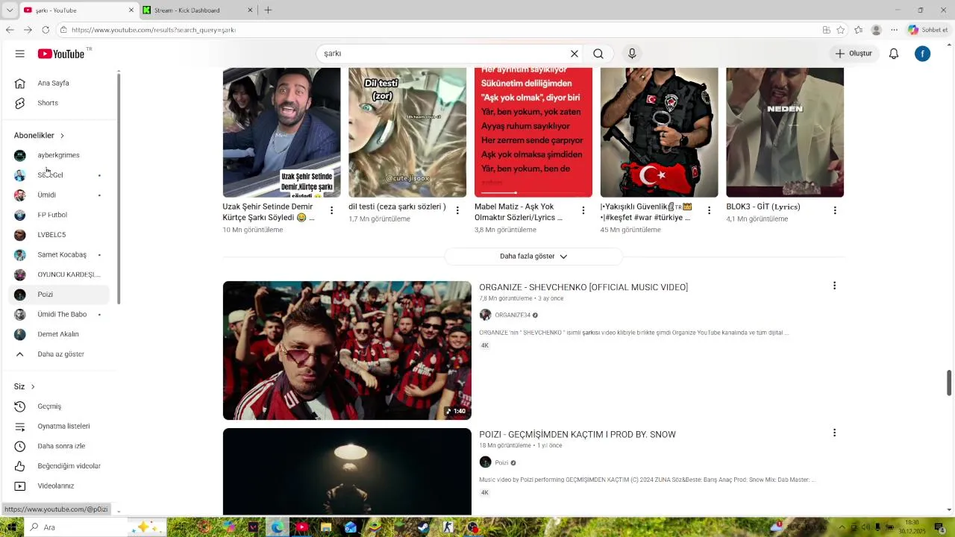The height and width of the screenshot is (537, 955).
Task: Expand shorts with Daha fazla göster
Action: [x=533, y=256]
